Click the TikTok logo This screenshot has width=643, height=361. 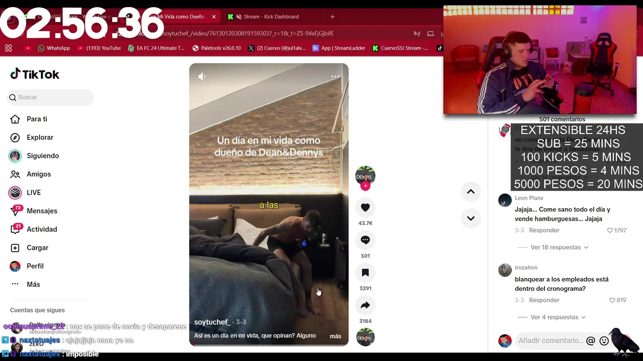[35, 74]
